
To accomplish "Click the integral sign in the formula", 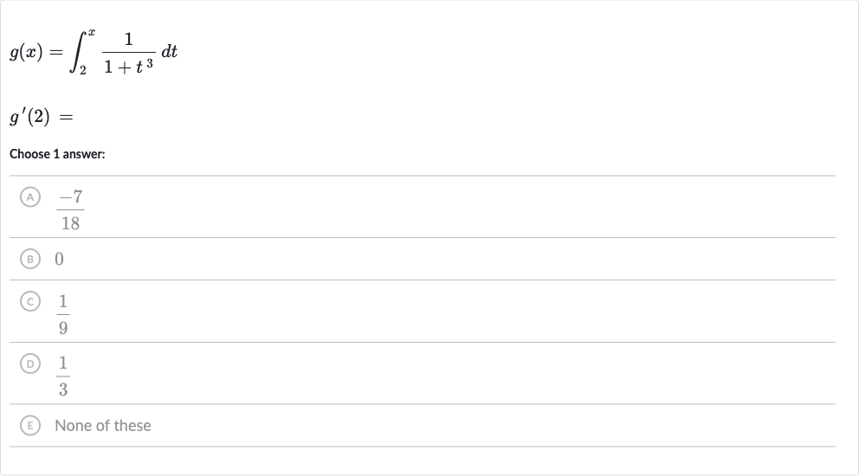I will [78, 52].
